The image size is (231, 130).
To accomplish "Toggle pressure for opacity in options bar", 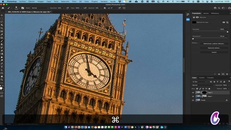I will pyautogui.click(x=67, y=8).
